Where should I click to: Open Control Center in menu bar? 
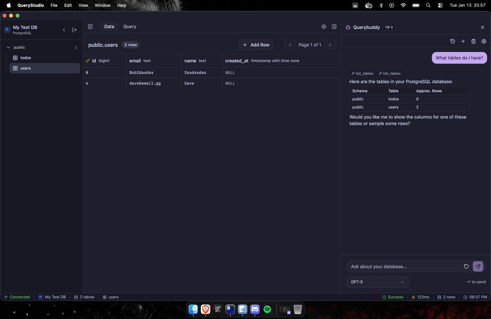tap(440, 5)
